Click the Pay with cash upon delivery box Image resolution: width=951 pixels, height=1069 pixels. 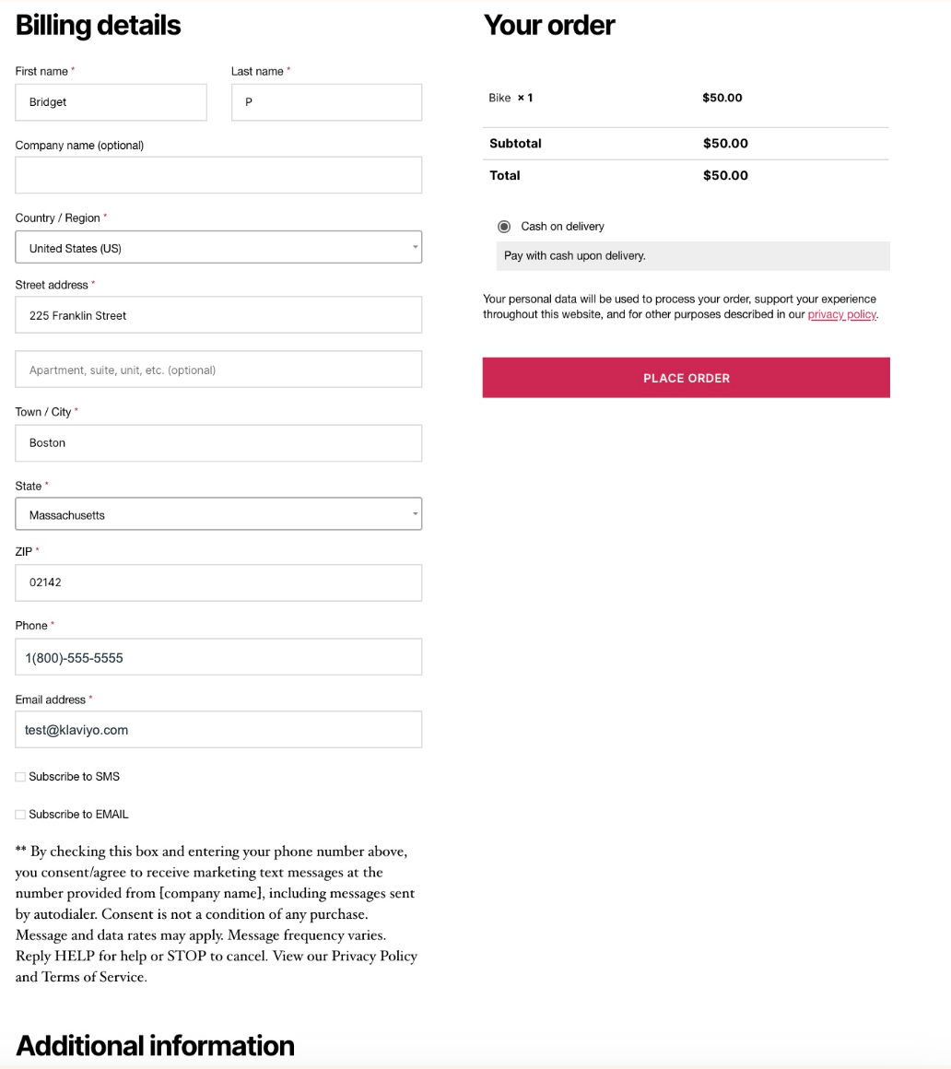(x=692, y=256)
